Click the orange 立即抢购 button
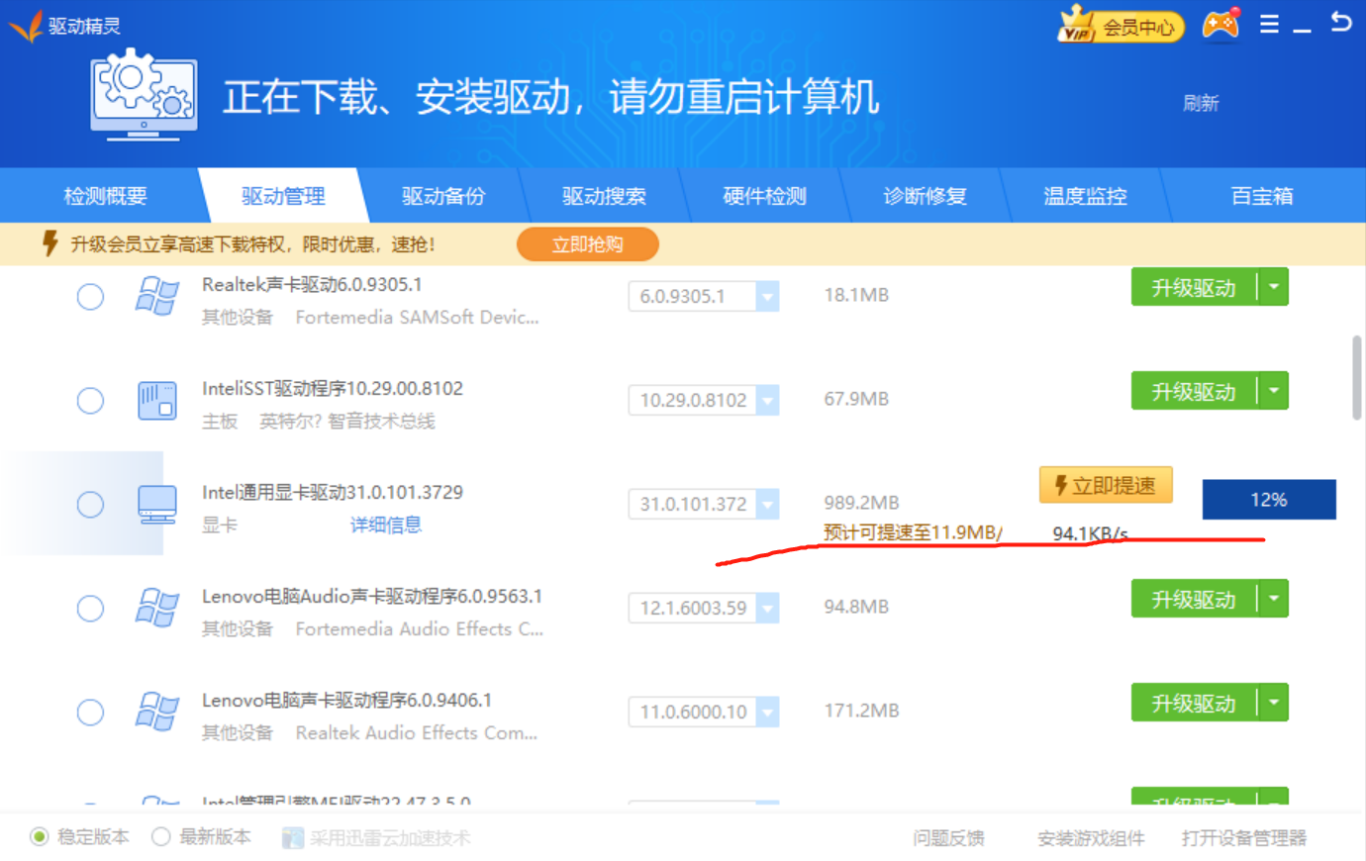1366x861 pixels. pos(588,244)
